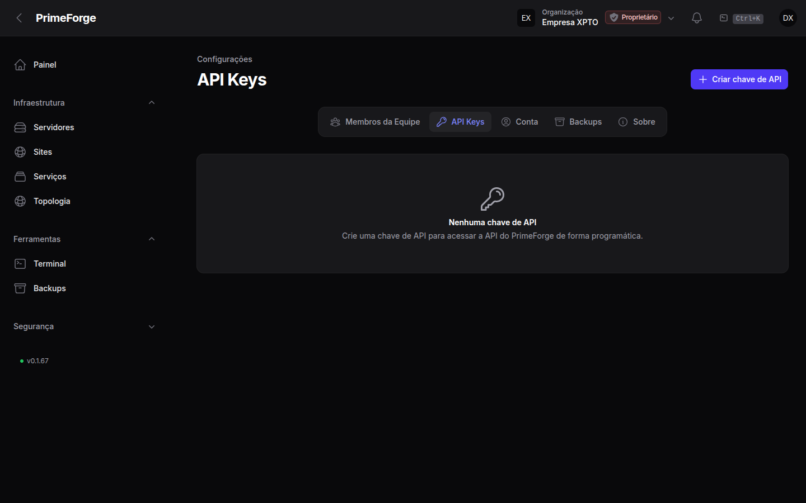The height and width of the screenshot is (503, 806).
Task: Click the EX organization avatar
Action: point(526,18)
